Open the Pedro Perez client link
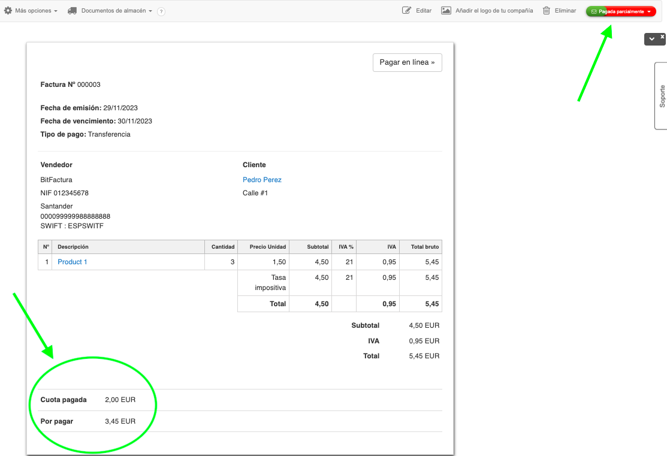Viewport: 667px width, 456px height. click(262, 180)
